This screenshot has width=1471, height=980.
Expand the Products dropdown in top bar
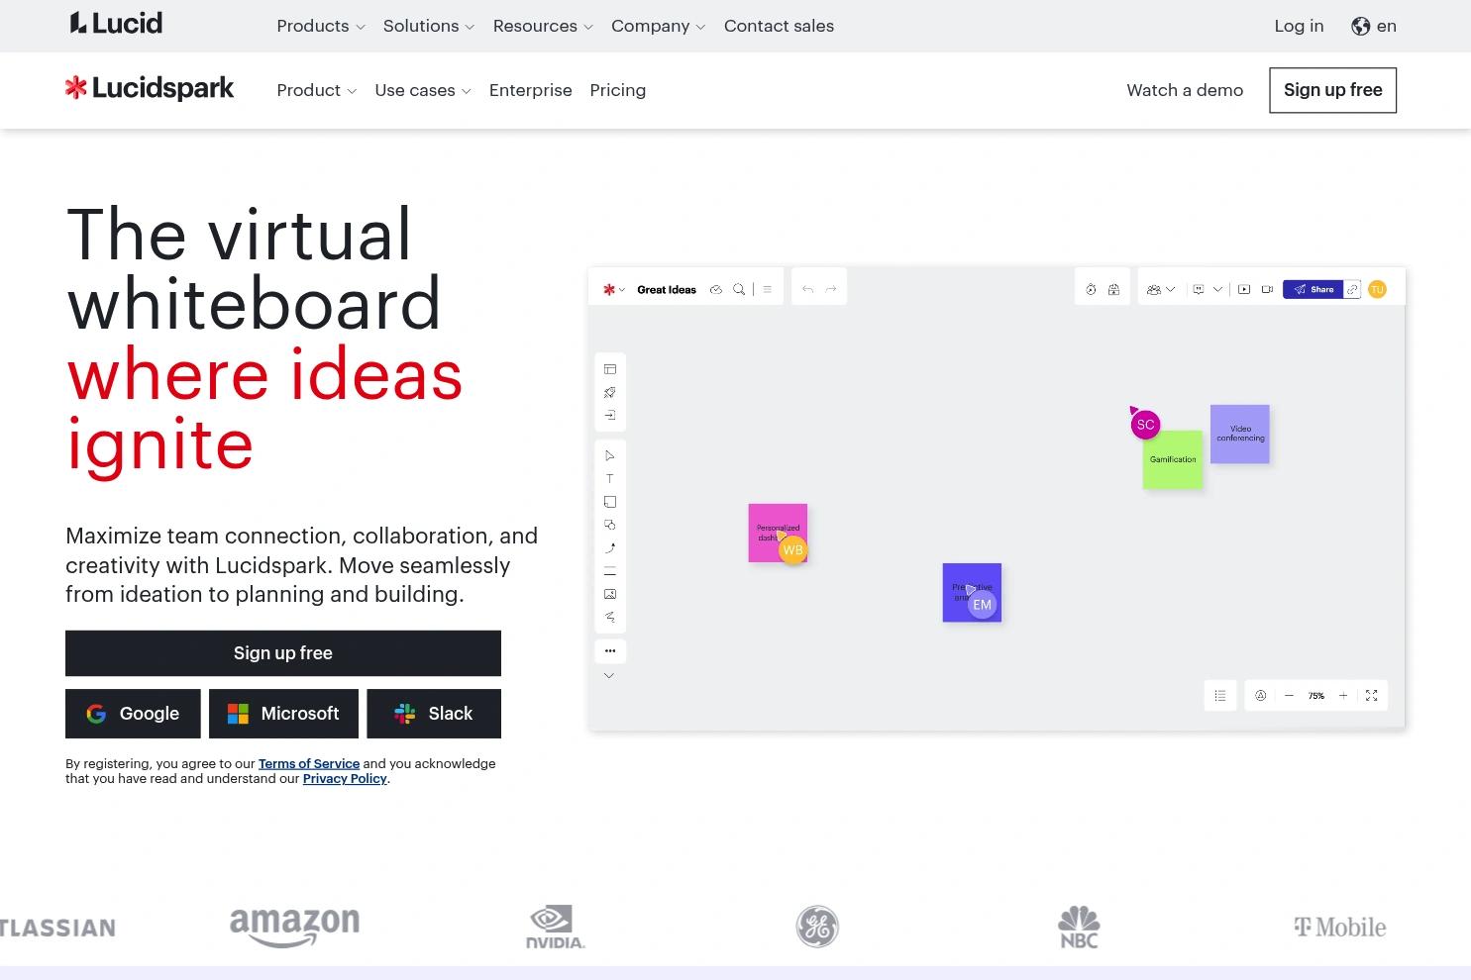coord(321,26)
